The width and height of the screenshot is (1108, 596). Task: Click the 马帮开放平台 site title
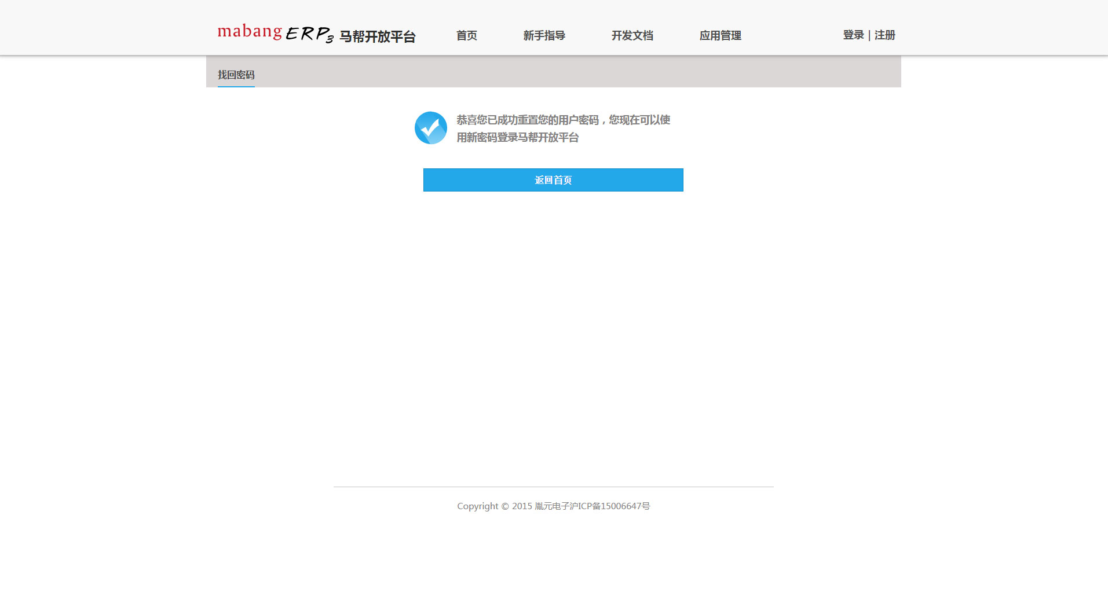pyautogui.click(x=377, y=36)
